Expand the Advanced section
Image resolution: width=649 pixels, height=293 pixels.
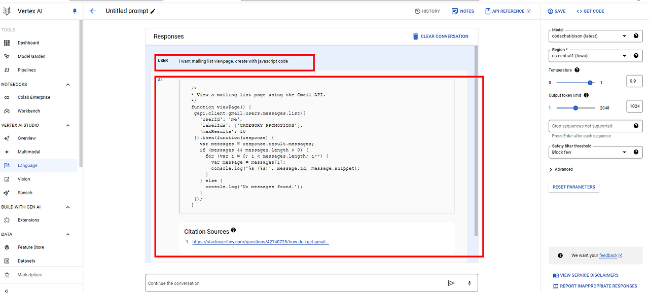tap(561, 169)
